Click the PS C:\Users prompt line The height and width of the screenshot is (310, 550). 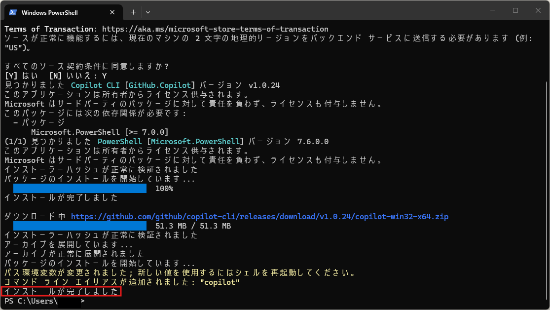click(x=44, y=301)
